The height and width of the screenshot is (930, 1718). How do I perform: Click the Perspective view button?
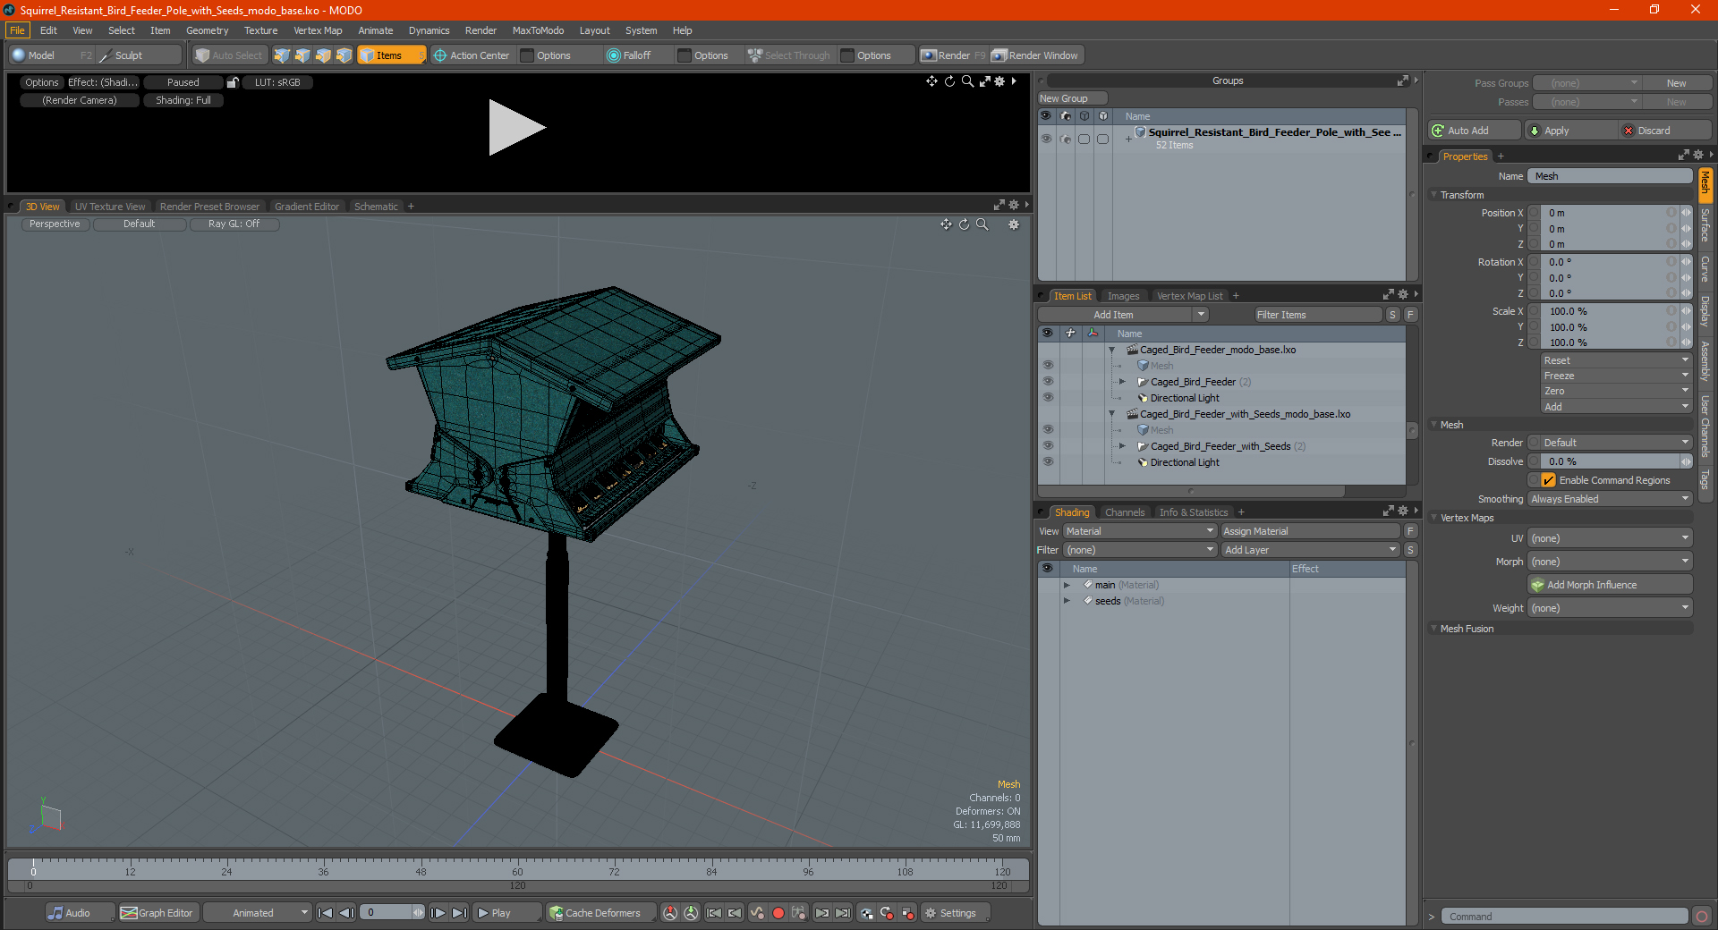tap(55, 224)
